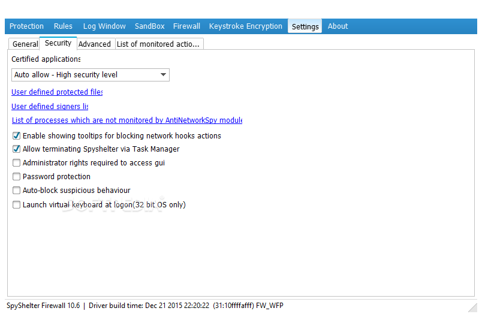
Task: Open the List of monitored actions subtab
Action: 158,44
